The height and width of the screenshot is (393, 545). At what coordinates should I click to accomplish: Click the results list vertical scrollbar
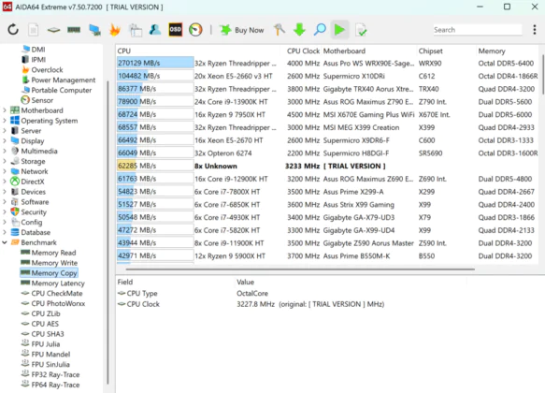[542, 74]
